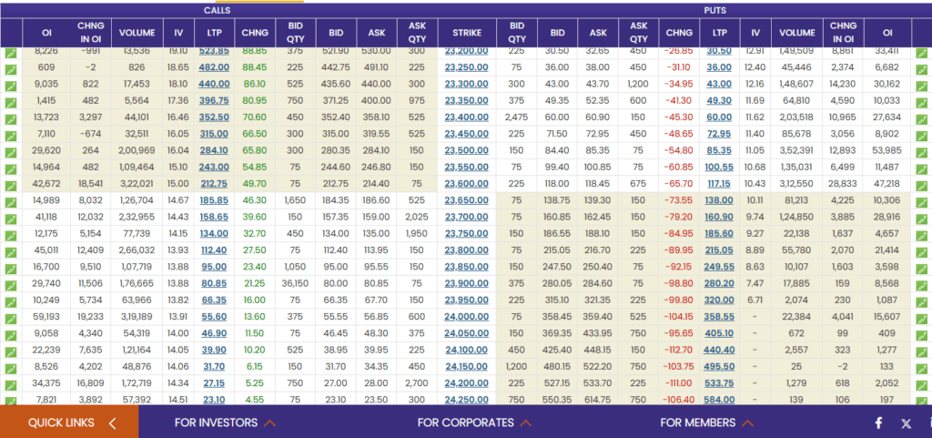Select put IV value 10.68
The width and height of the screenshot is (932, 438).
[755, 168]
